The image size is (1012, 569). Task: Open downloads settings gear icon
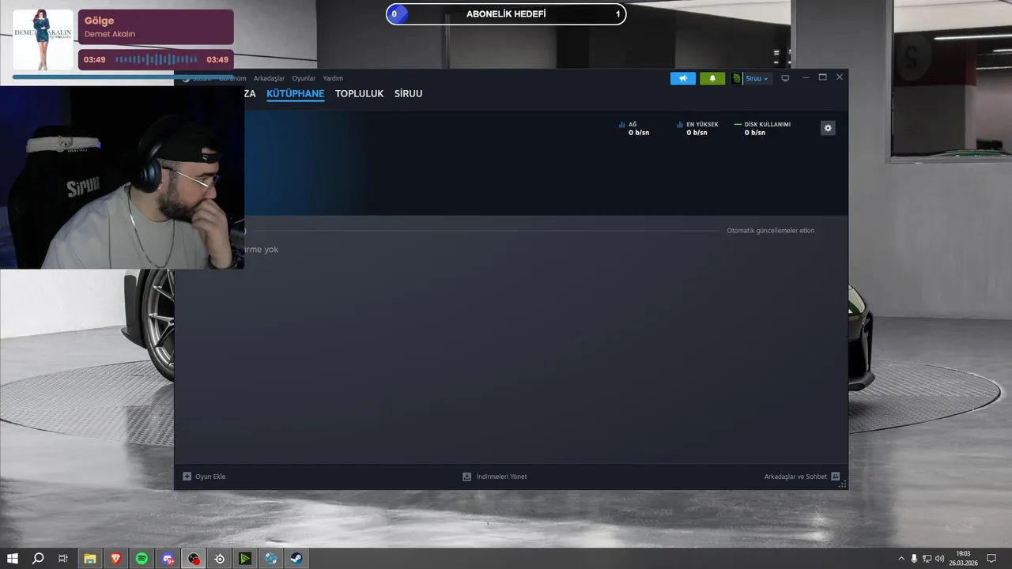pyautogui.click(x=828, y=128)
